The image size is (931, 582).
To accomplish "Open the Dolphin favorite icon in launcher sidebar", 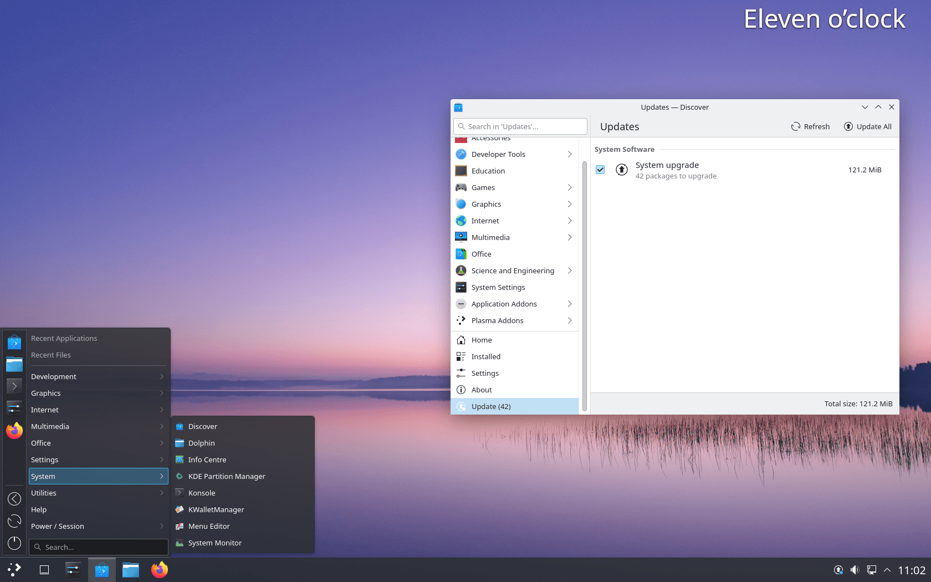I will [x=14, y=364].
